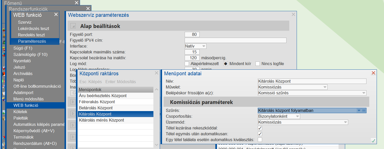Screen dimensions: 384x149
Task: Open Adatimport menu item
Action: pos(23,93)
